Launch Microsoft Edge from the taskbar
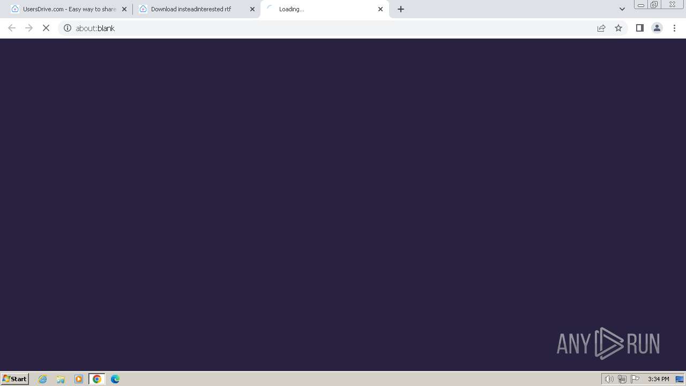Image resolution: width=686 pixels, height=386 pixels. [x=115, y=379]
